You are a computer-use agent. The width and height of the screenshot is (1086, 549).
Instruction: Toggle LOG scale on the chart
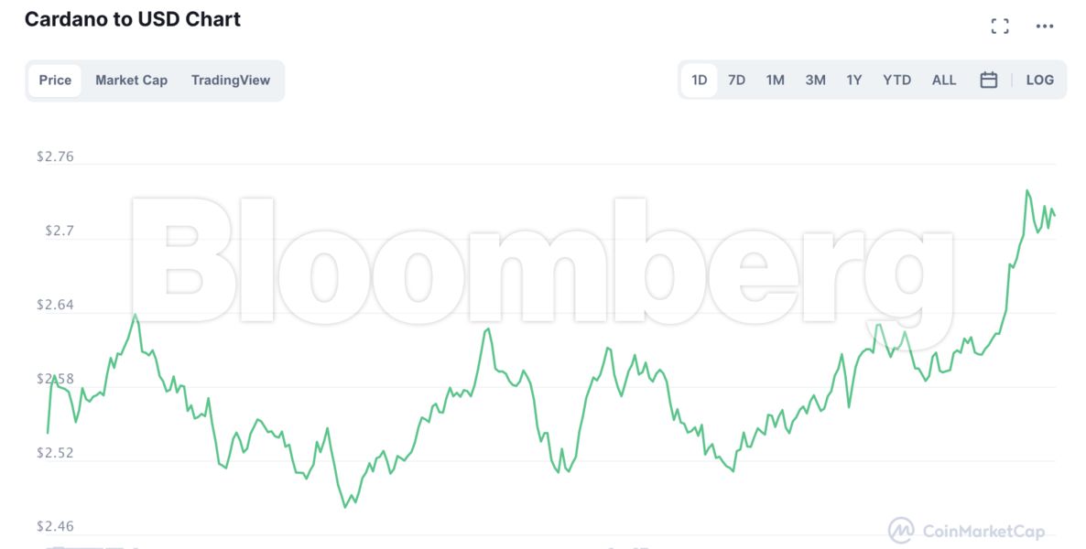1039,80
